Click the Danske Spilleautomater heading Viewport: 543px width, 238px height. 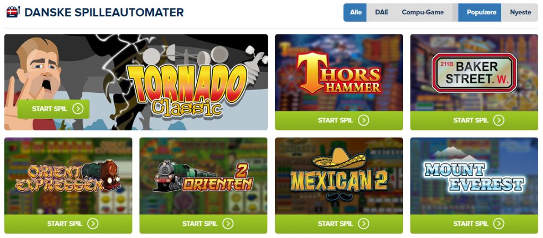pyautogui.click(x=104, y=12)
